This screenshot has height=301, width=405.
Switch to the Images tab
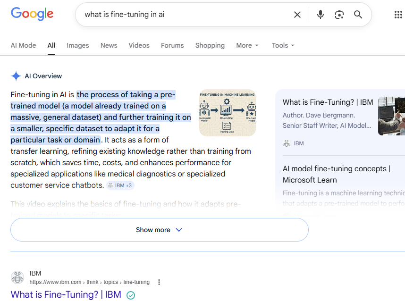tap(78, 45)
